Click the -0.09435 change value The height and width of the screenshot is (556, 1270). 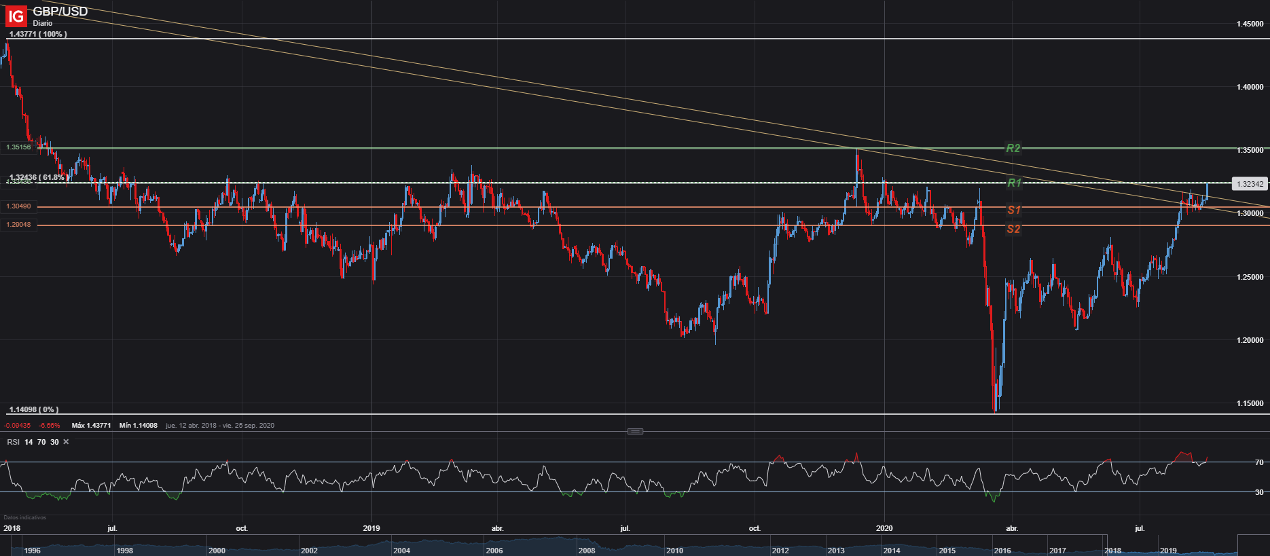point(17,426)
